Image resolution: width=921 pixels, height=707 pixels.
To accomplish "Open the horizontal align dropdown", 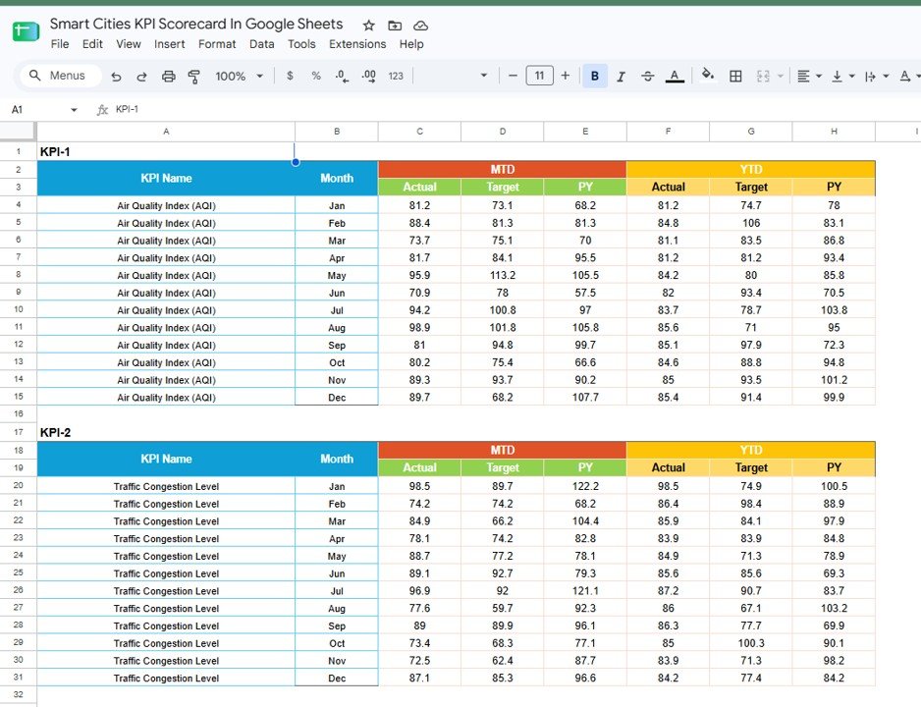I will pos(809,76).
